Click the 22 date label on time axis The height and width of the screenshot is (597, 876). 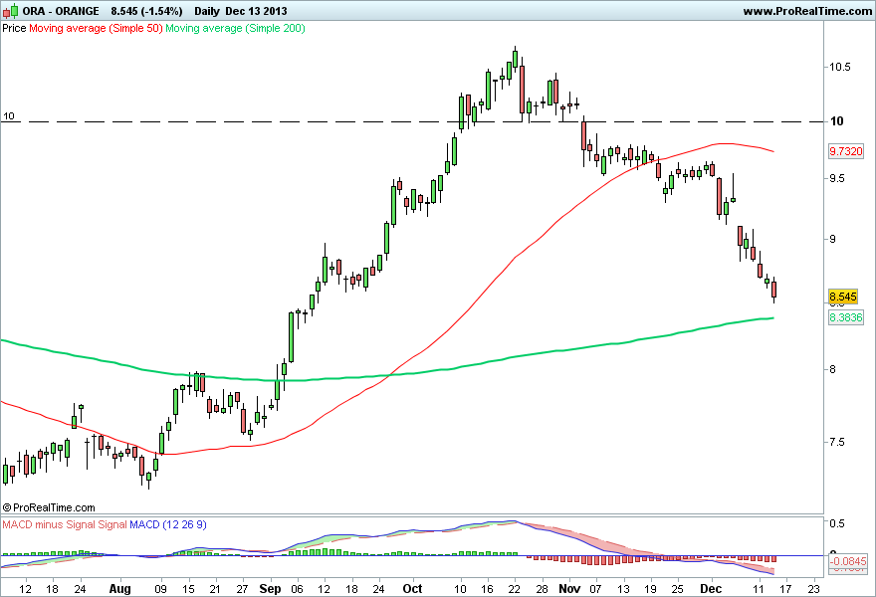[x=514, y=589]
